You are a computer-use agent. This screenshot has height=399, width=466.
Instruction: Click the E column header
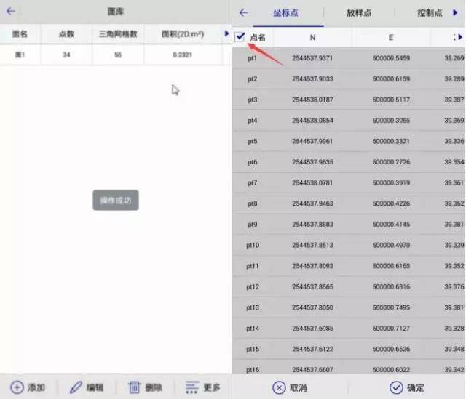(391, 37)
